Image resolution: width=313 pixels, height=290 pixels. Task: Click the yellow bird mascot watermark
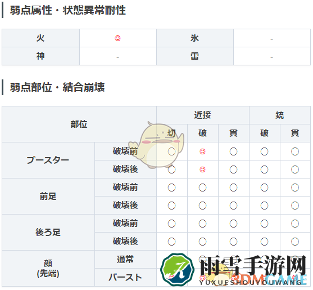156,145
